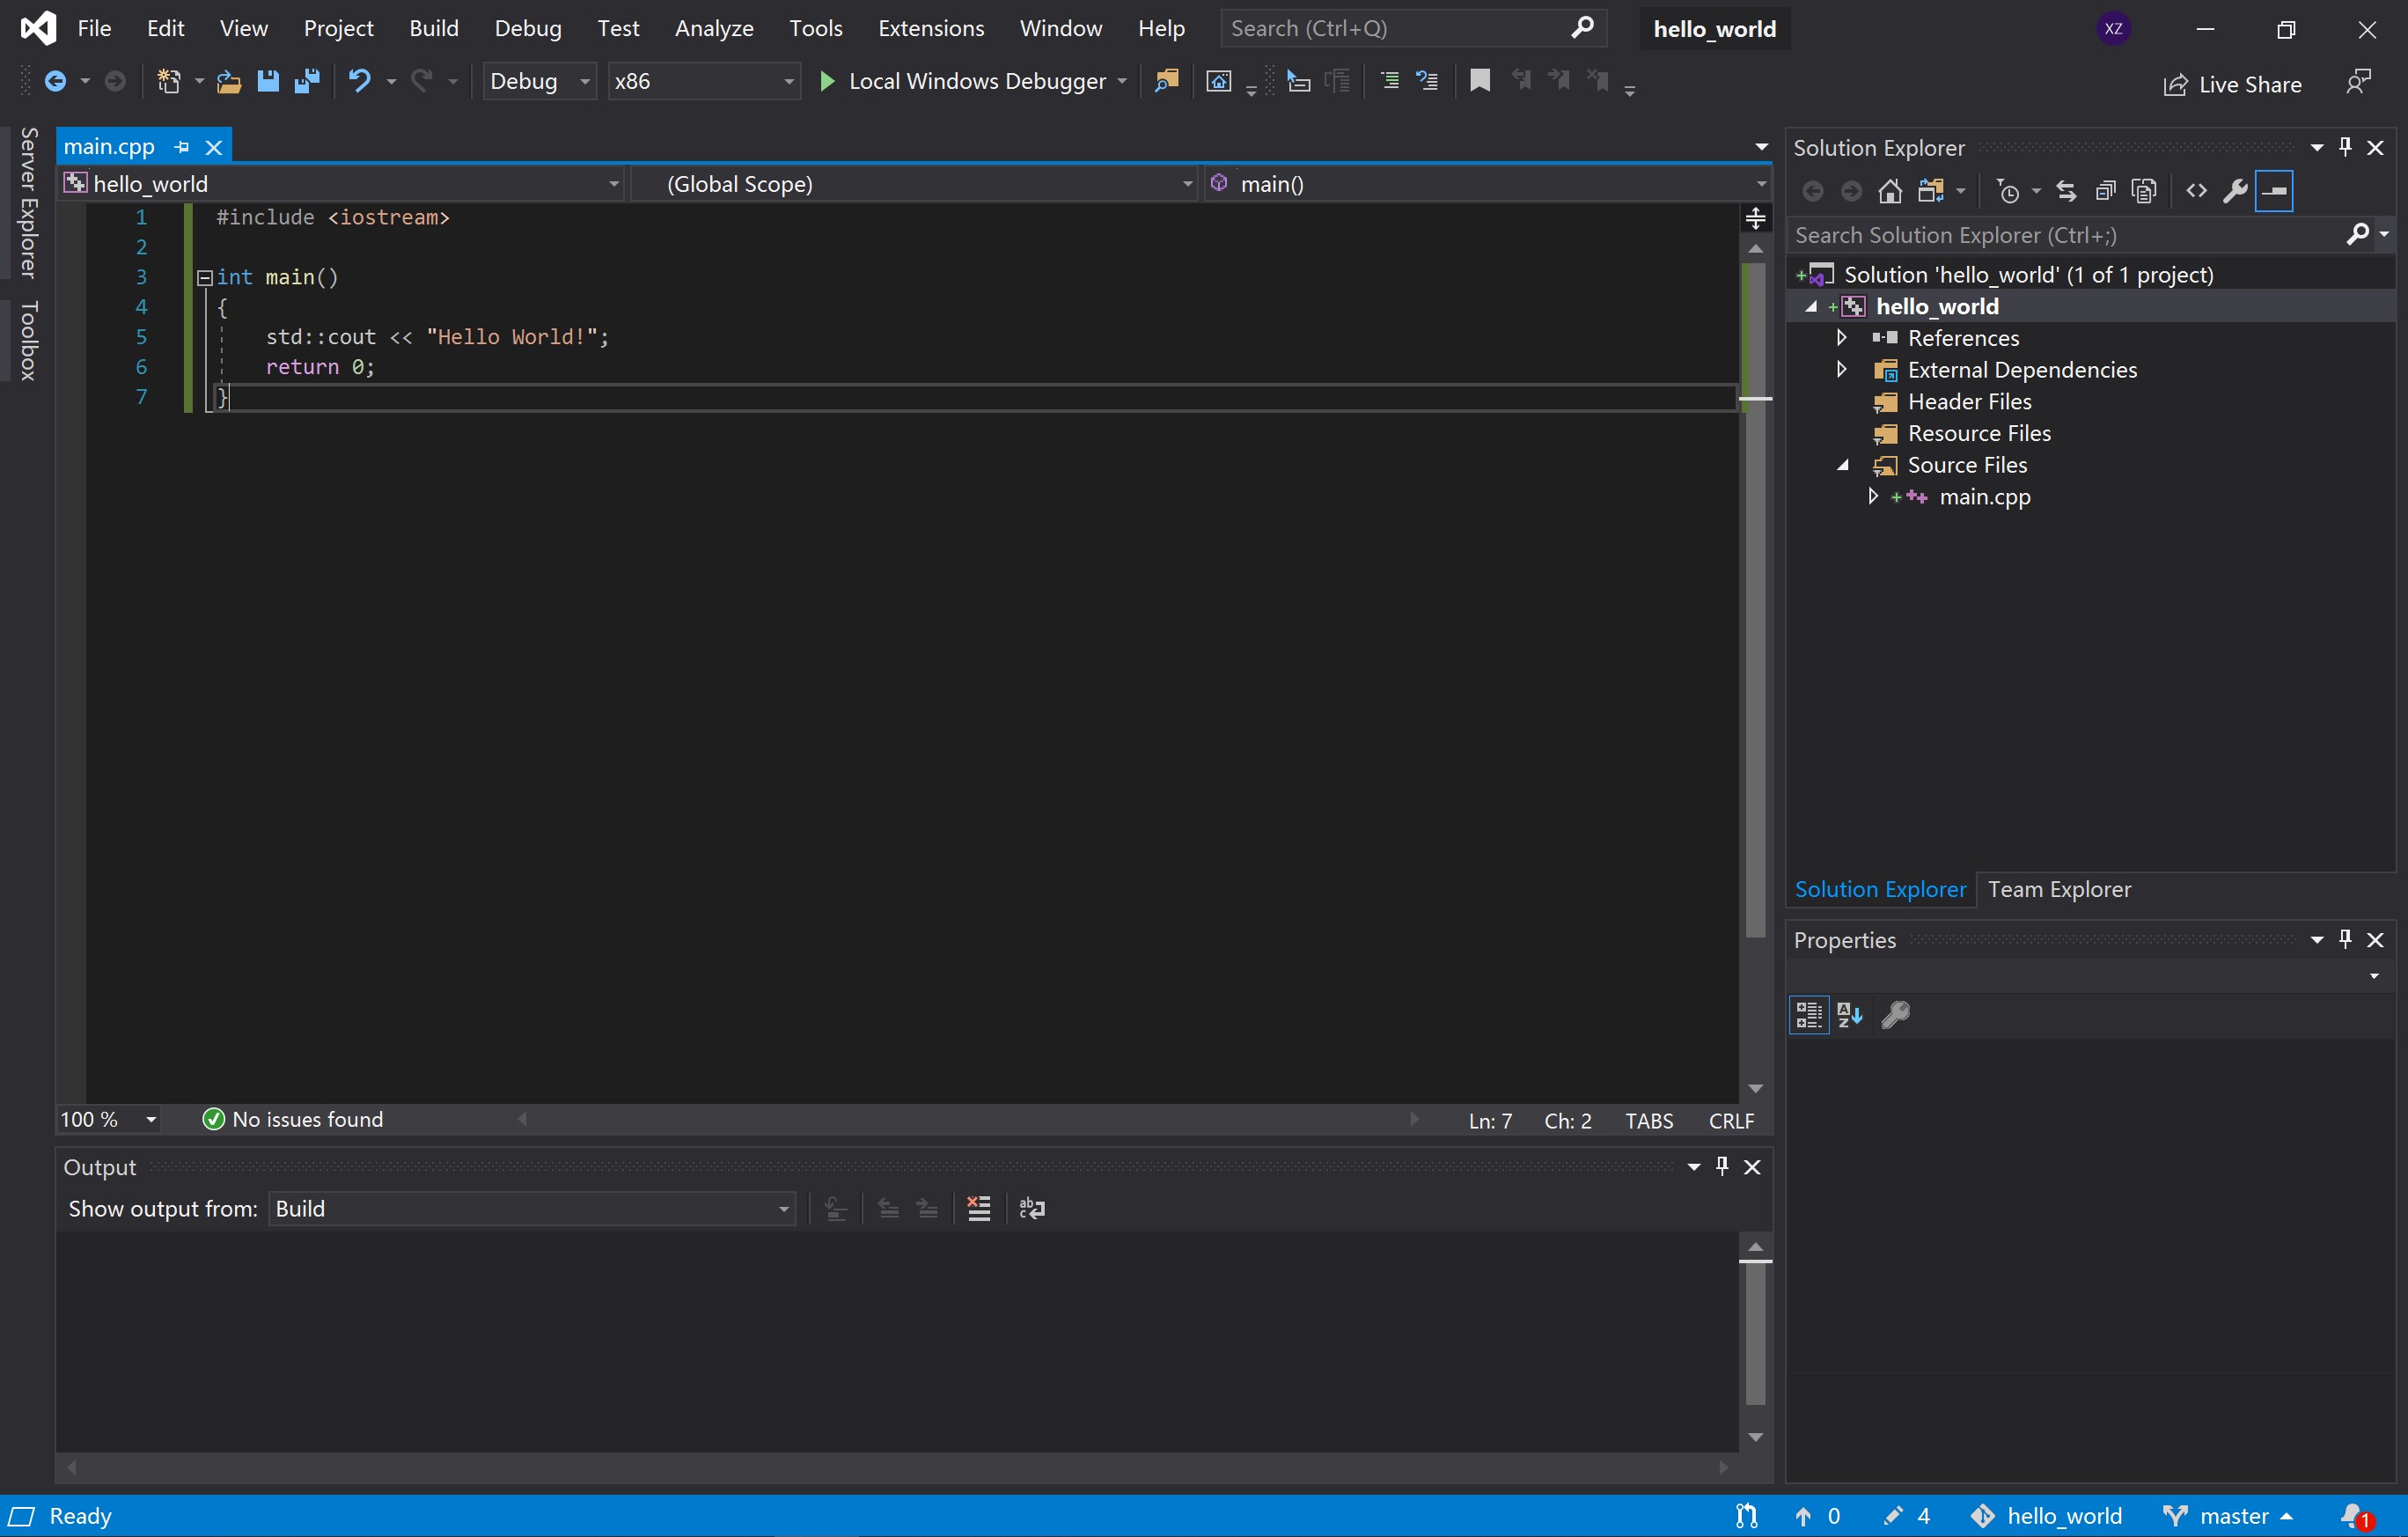Click the Show All Files icon

click(x=2144, y=191)
